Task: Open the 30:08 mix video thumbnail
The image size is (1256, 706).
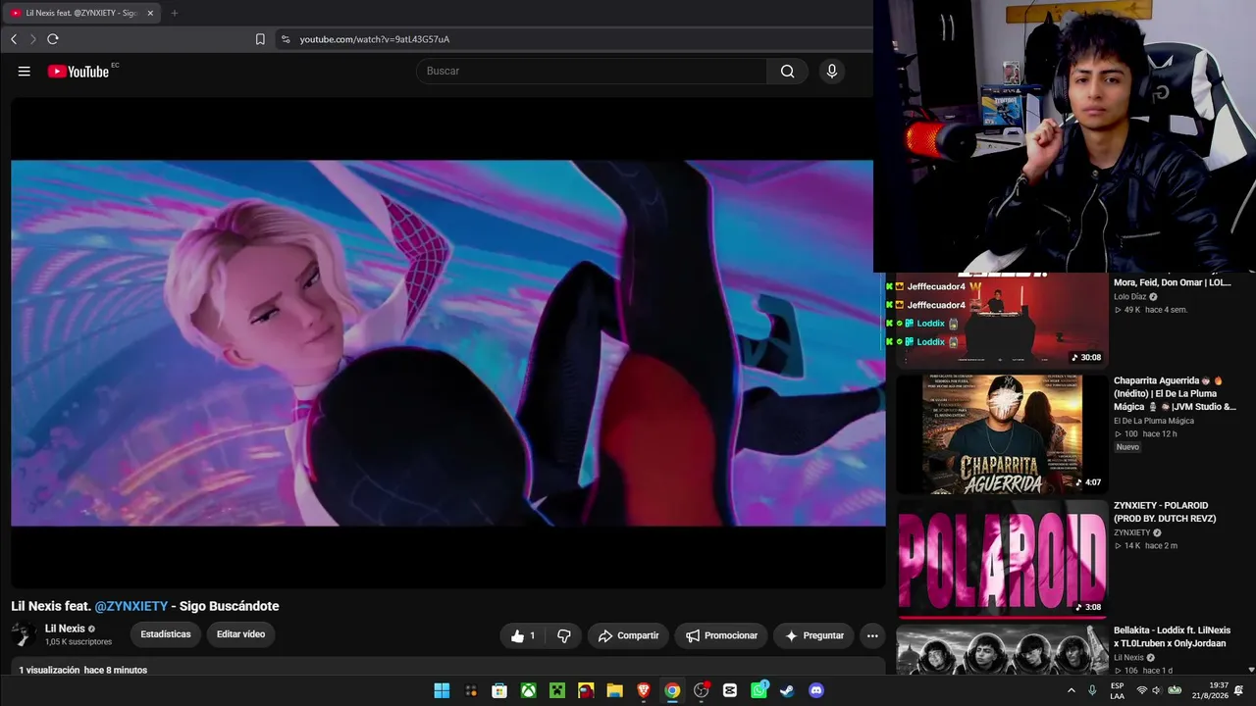Action: (1002, 320)
